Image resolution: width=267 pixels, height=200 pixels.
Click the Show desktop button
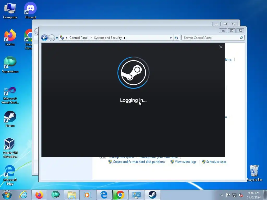[x=265, y=195]
